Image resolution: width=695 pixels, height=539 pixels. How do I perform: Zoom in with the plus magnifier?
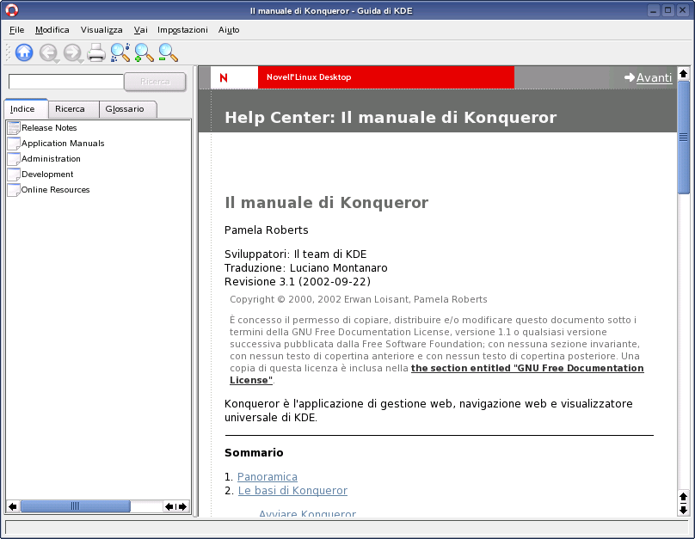[144, 52]
